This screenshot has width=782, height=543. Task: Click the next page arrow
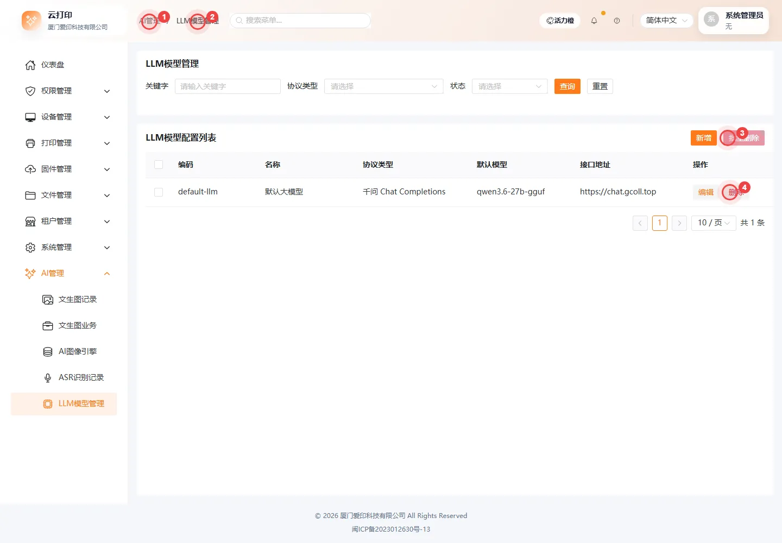point(679,223)
